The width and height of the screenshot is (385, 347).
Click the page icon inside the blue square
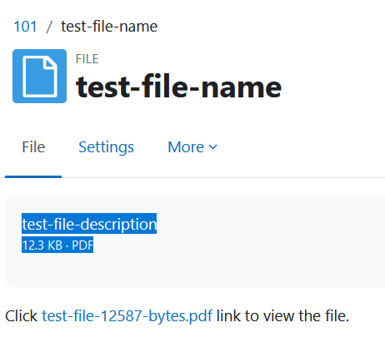click(40, 77)
